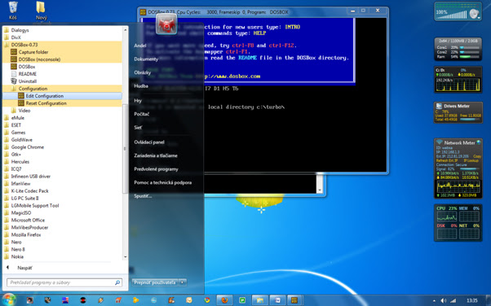Switch to Firefox taskbar button
The height and width of the screenshot is (306, 491).
click(x=224, y=300)
